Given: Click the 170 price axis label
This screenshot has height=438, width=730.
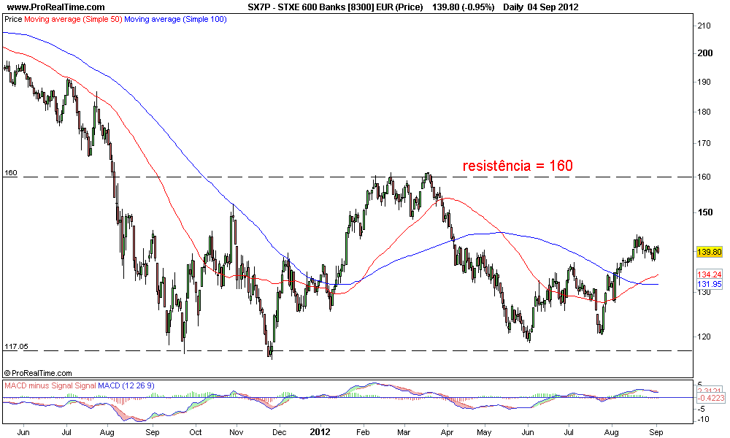Looking at the screenshot, I should coord(704,143).
